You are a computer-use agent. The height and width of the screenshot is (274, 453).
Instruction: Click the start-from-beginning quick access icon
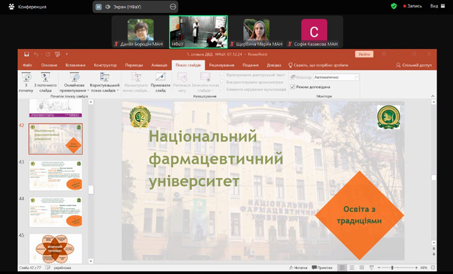tap(57, 54)
